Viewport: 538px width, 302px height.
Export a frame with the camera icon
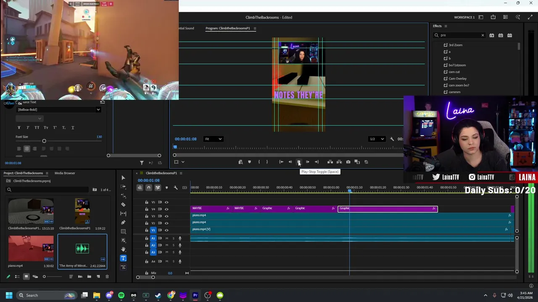point(348,162)
